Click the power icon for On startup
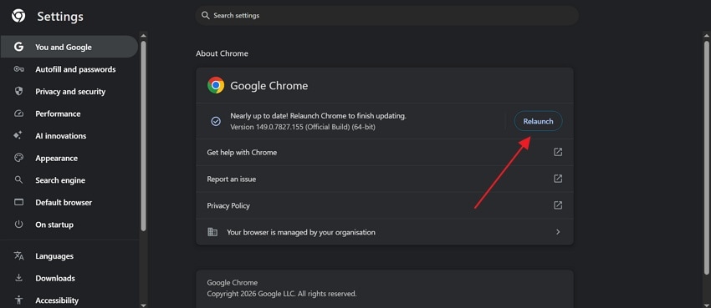Image resolution: width=711 pixels, height=308 pixels. point(18,225)
